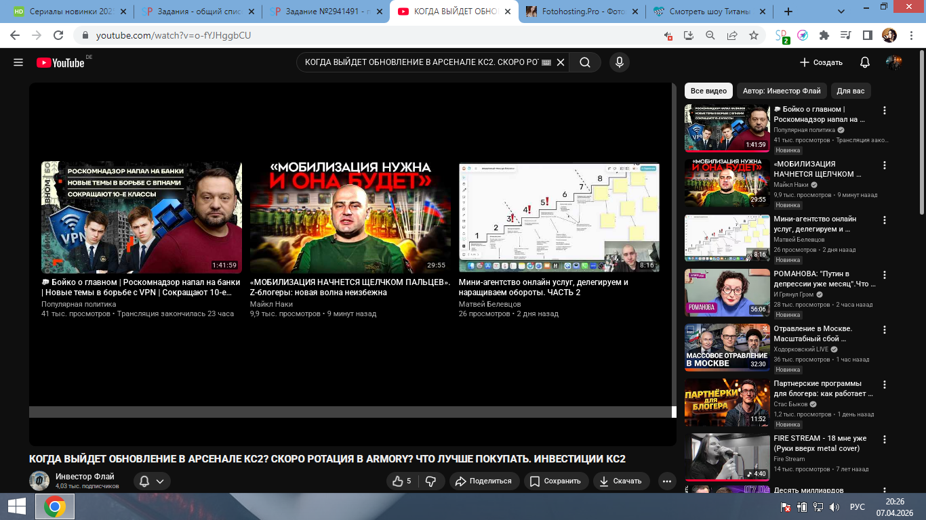926x520 pixels.
Task: Click the search magnifier button
Action: click(x=584, y=62)
